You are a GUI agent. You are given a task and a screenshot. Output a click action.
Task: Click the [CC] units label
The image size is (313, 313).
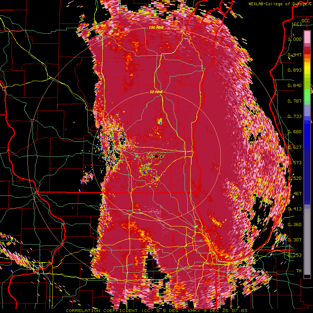(297, 24)
